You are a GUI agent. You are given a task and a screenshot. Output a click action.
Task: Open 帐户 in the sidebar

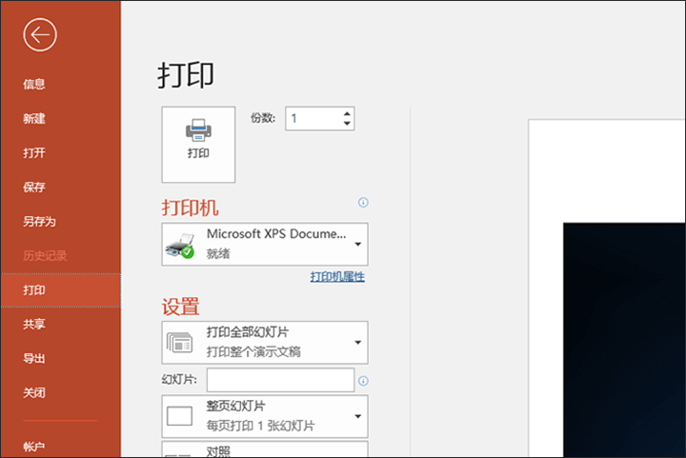tap(34, 447)
